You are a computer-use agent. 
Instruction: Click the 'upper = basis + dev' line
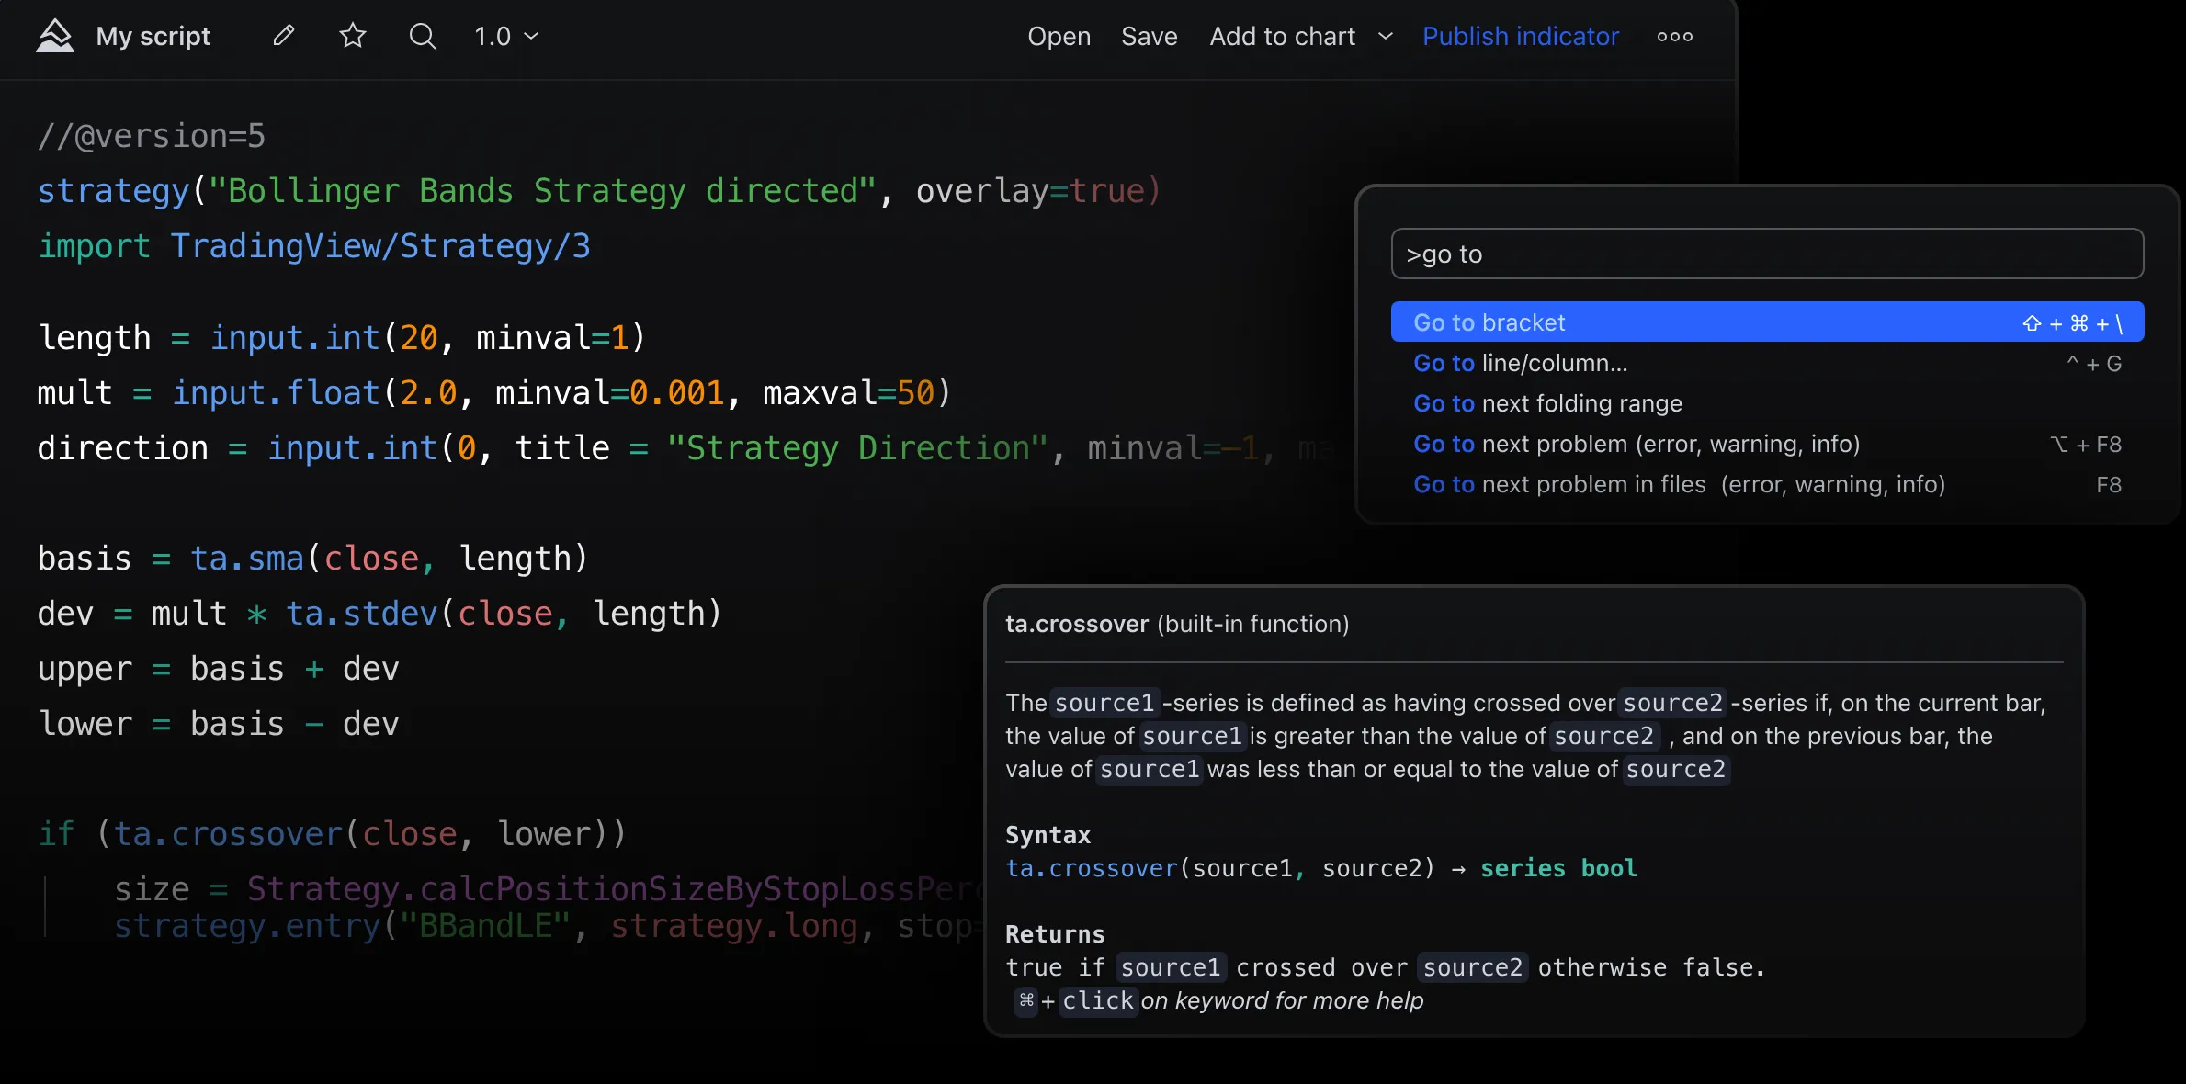point(219,669)
